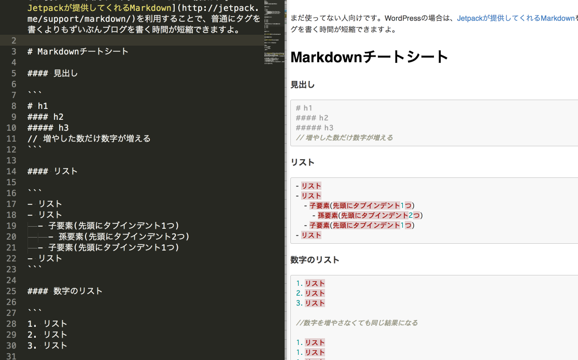Click the '#### 数字のリスト' source line
Viewport: 578px width, 360px height.
[x=65, y=292]
